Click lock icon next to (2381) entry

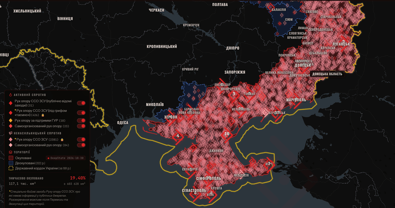pyautogui.click(x=62, y=139)
